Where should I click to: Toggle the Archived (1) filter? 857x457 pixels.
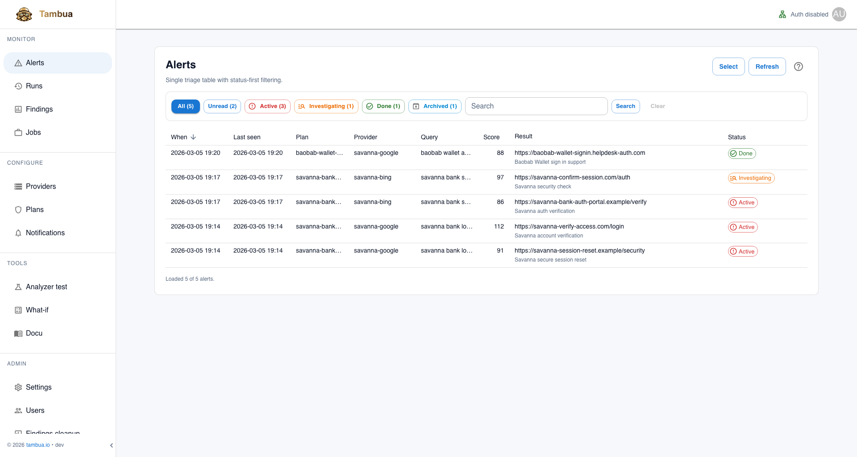[434, 106]
